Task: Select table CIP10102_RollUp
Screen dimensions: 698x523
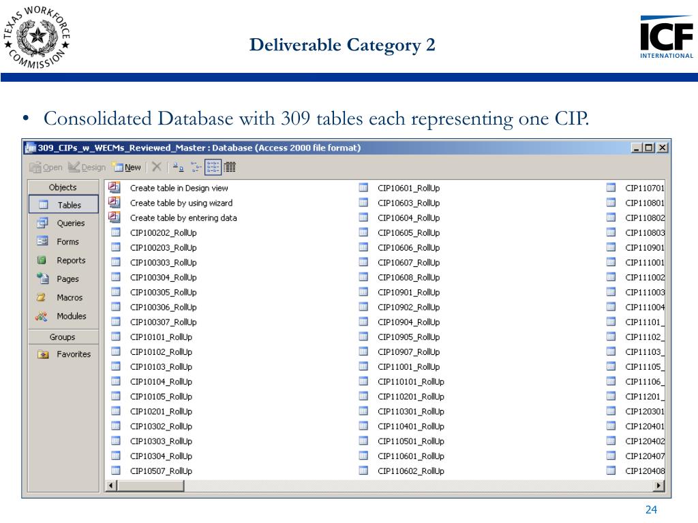Action: click(161, 352)
